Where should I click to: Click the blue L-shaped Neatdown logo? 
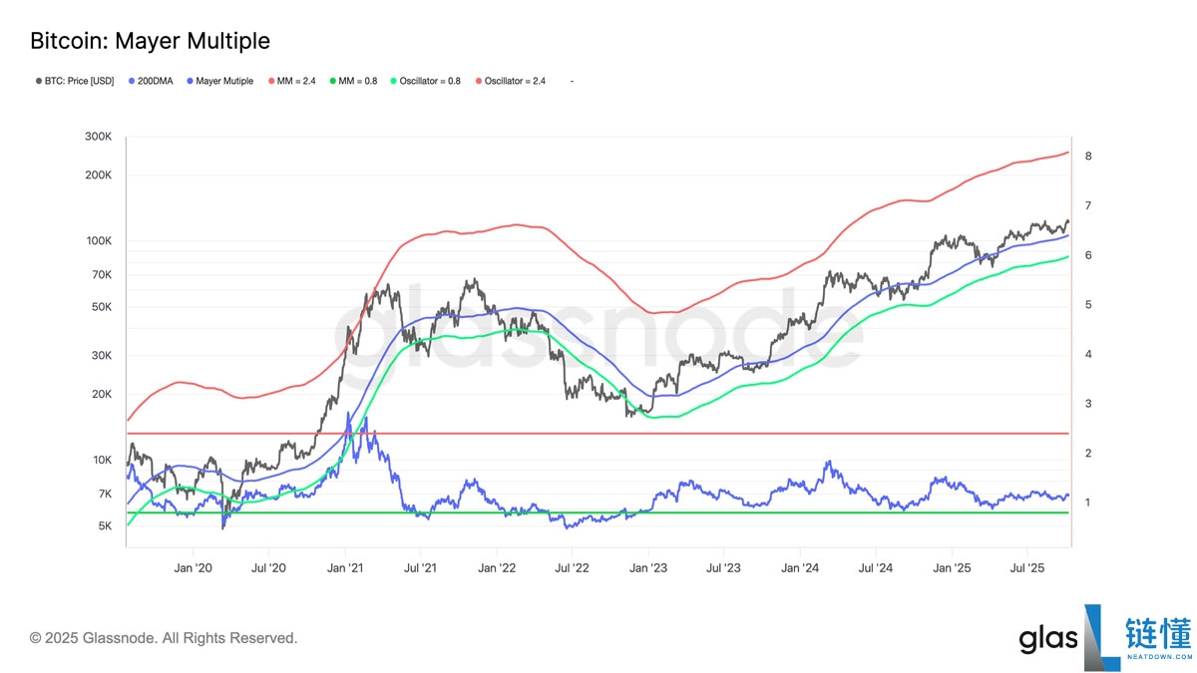pos(1101,634)
